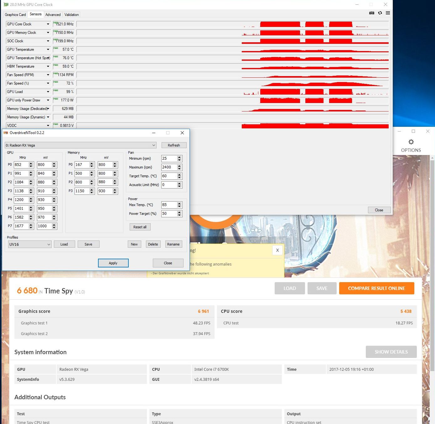The height and width of the screenshot is (424, 435).
Task: Close the OverdriveNTool dialog via Close button
Action: point(168,263)
